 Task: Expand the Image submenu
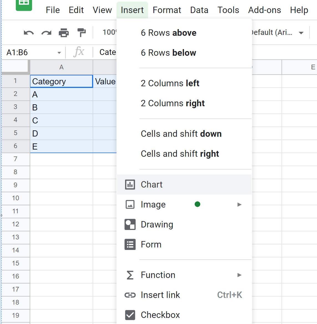coord(239,204)
